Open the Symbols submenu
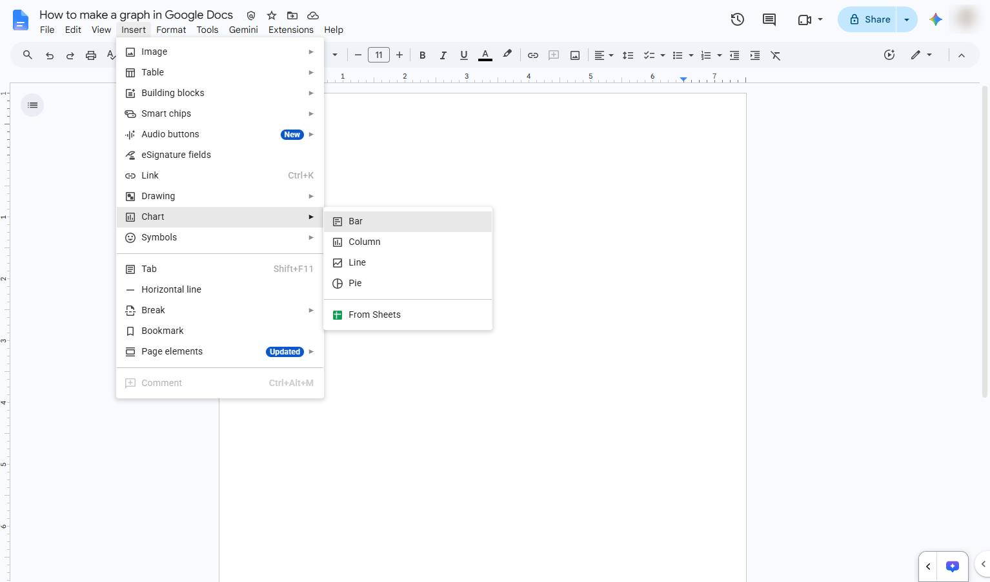The height and width of the screenshot is (582, 990). [x=220, y=237]
